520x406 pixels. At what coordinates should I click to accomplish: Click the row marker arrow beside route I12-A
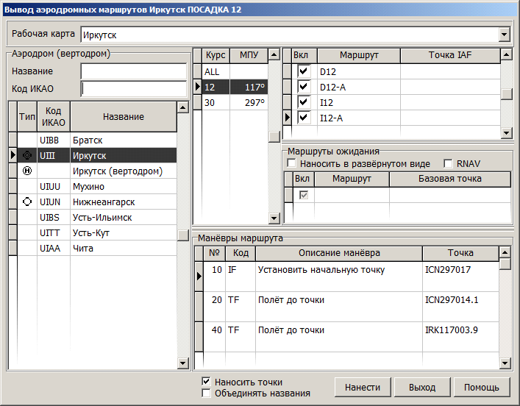[x=288, y=118]
